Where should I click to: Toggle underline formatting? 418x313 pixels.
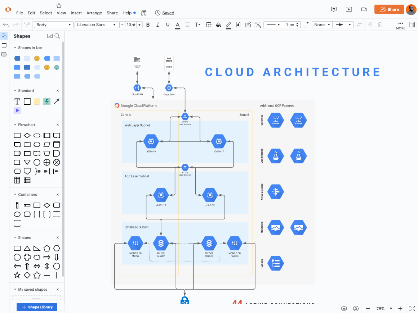coord(168,24)
